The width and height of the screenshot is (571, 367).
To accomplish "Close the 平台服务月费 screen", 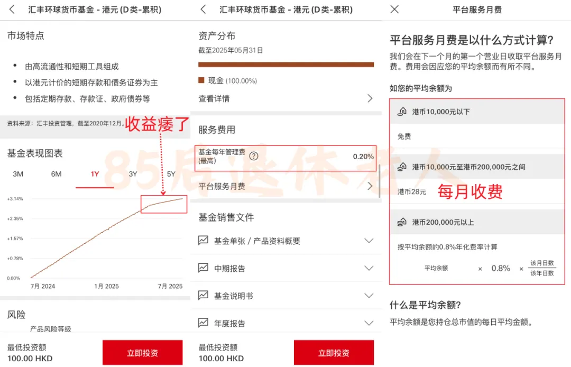I will [394, 9].
